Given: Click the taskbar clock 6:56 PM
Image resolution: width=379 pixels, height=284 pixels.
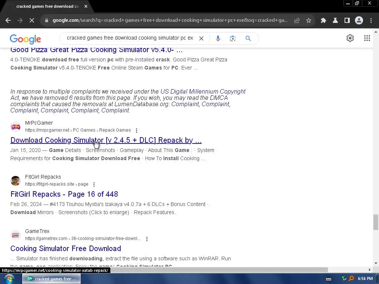Looking at the screenshot, I should [x=365, y=279].
